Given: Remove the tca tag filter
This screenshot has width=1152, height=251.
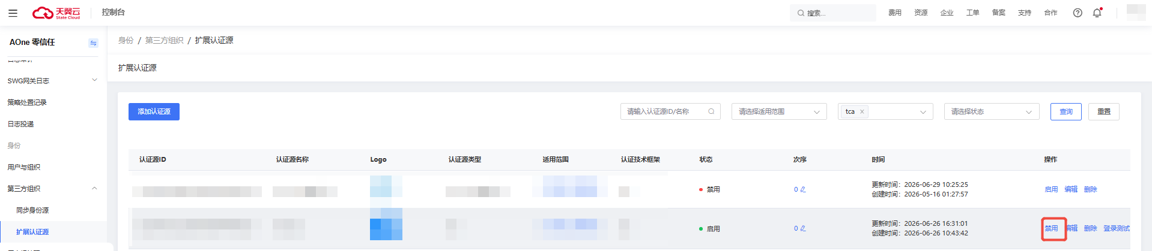Looking at the screenshot, I should [862, 111].
